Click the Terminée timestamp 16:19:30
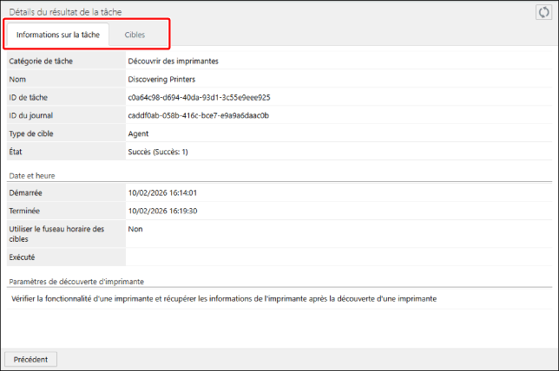The image size is (559, 371). (x=162, y=211)
